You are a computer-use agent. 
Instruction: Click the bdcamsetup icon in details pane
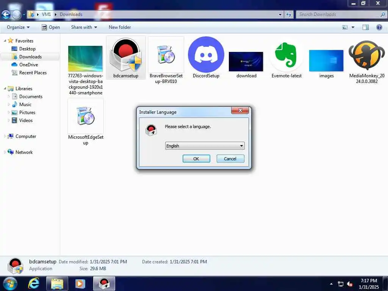click(x=15, y=266)
